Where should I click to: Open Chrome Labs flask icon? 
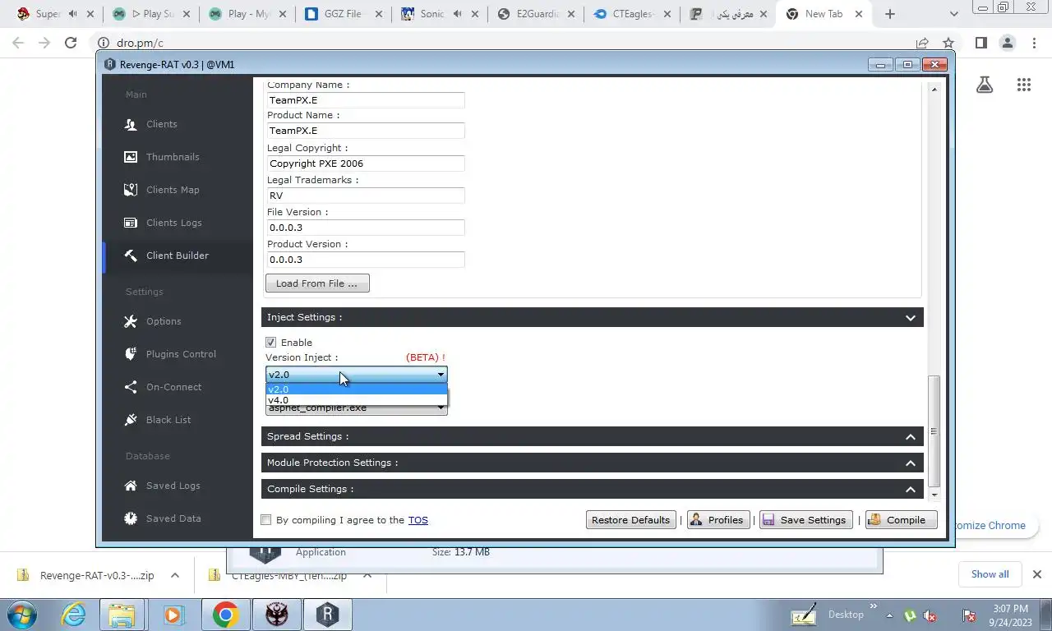tap(985, 85)
